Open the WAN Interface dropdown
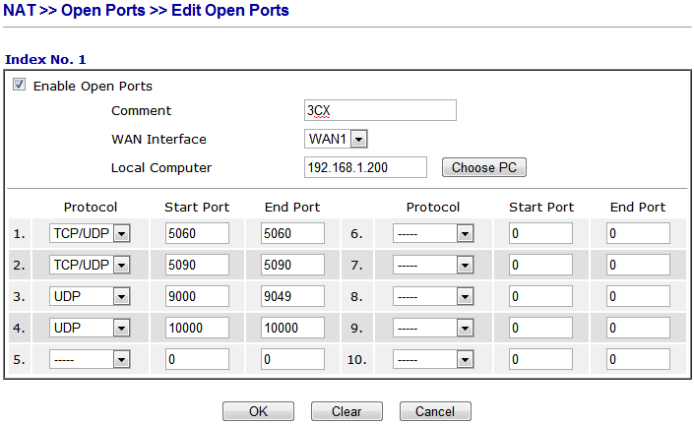The image size is (694, 425). (x=336, y=139)
